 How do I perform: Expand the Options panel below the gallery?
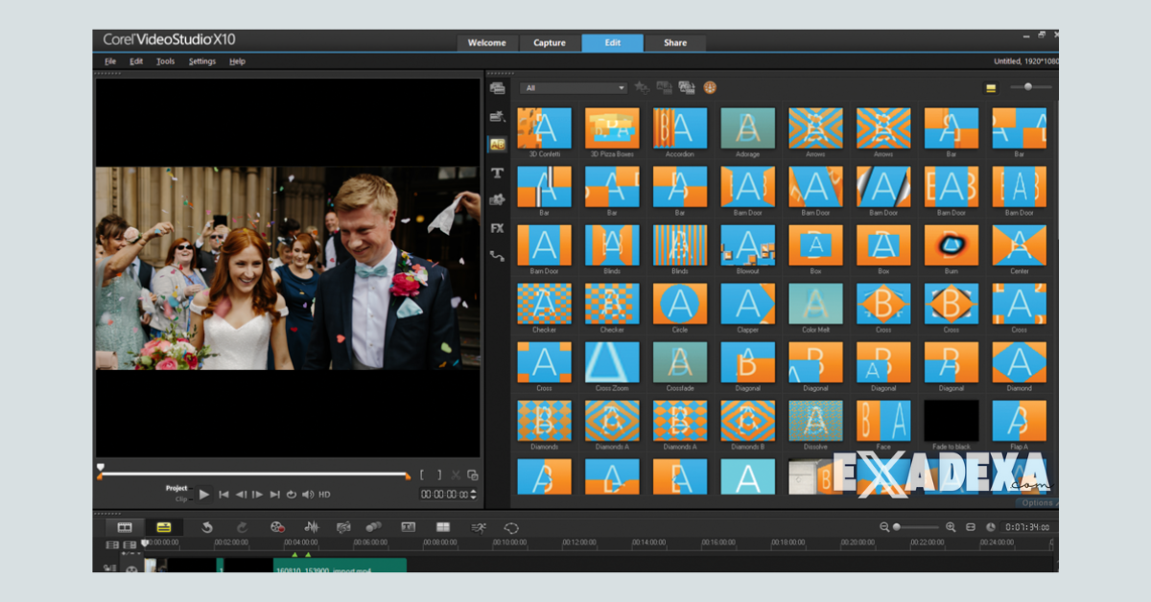pos(1036,501)
